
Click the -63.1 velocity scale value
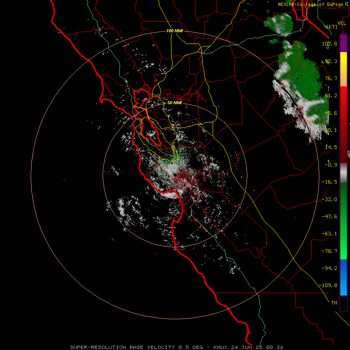click(329, 234)
